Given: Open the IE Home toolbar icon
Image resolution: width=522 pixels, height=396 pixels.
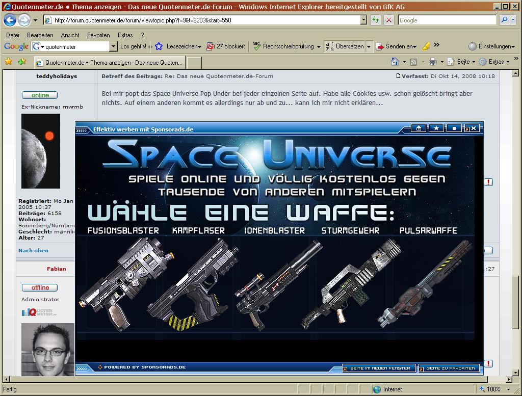Looking at the screenshot, I should point(395,62).
